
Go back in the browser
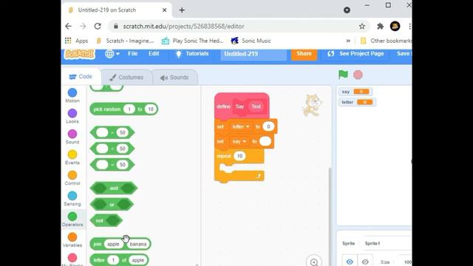pos(68,27)
